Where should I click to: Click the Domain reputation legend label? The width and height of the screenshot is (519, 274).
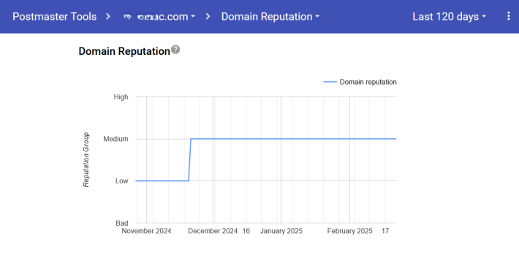coord(368,82)
